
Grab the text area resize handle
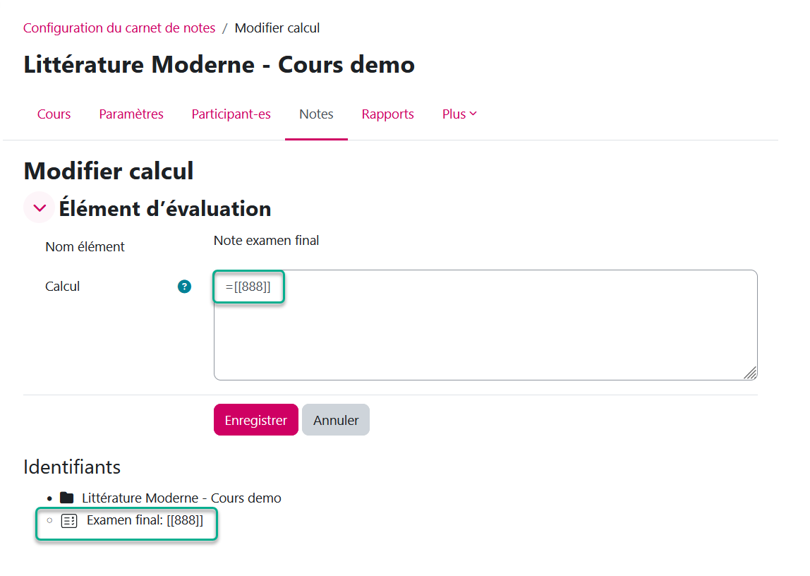(x=750, y=373)
